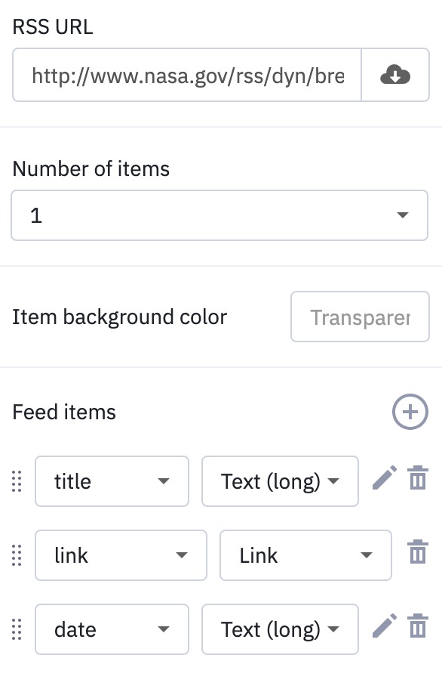442x689 pixels.
Task: Edit the date feed item using the pencil icon
Action: tap(385, 626)
